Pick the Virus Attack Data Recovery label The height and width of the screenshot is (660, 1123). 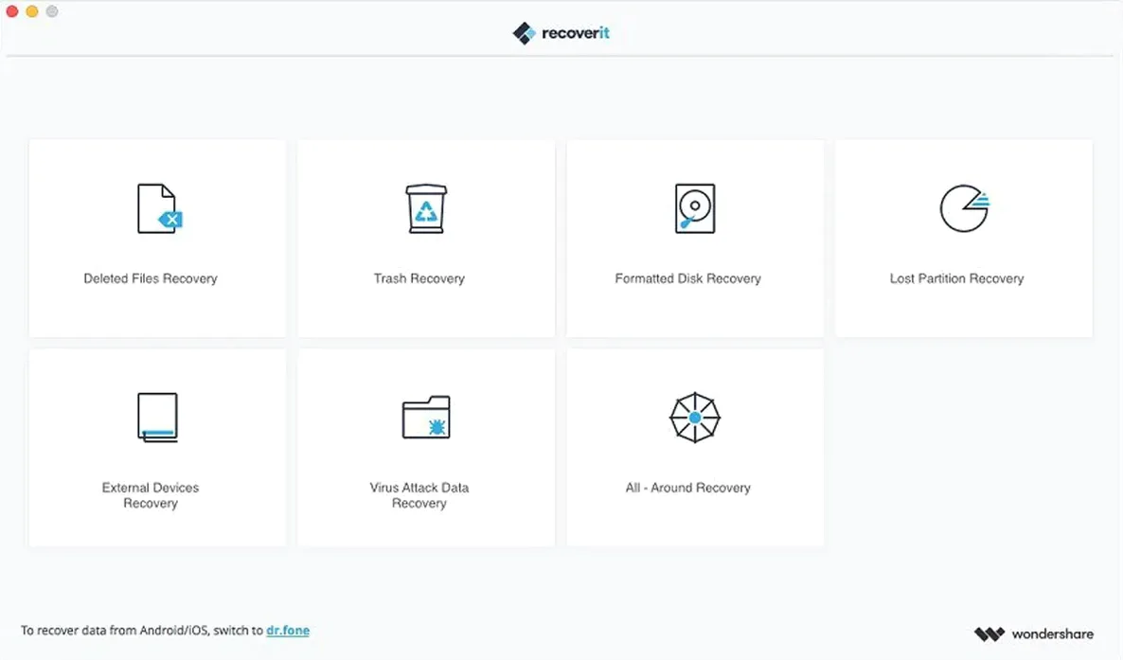click(x=419, y=495)
